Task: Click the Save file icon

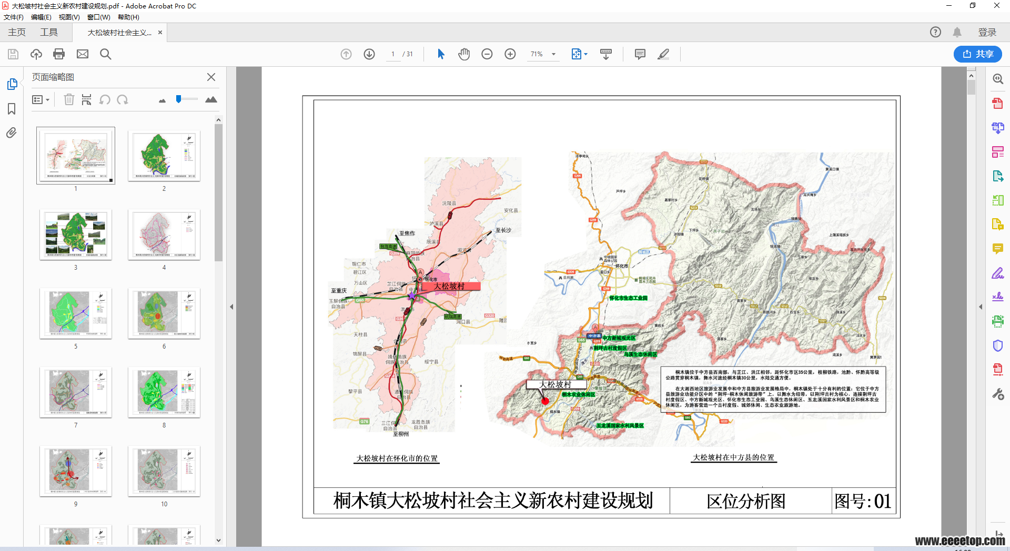Action: click(13, 54)
